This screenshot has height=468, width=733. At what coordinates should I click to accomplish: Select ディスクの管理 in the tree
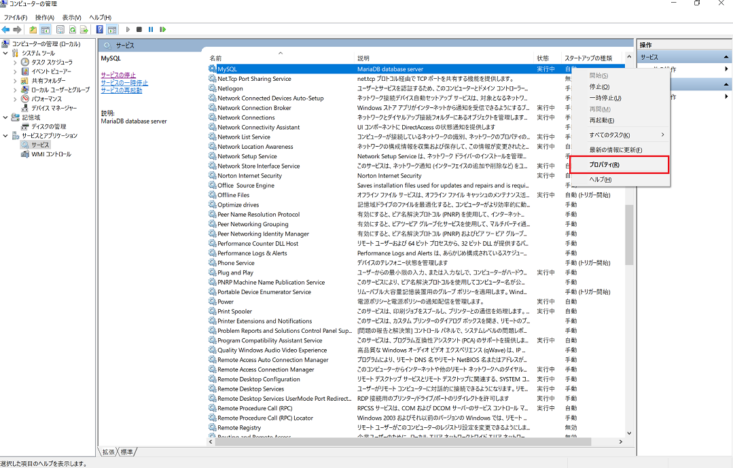(x=49, y=127)
